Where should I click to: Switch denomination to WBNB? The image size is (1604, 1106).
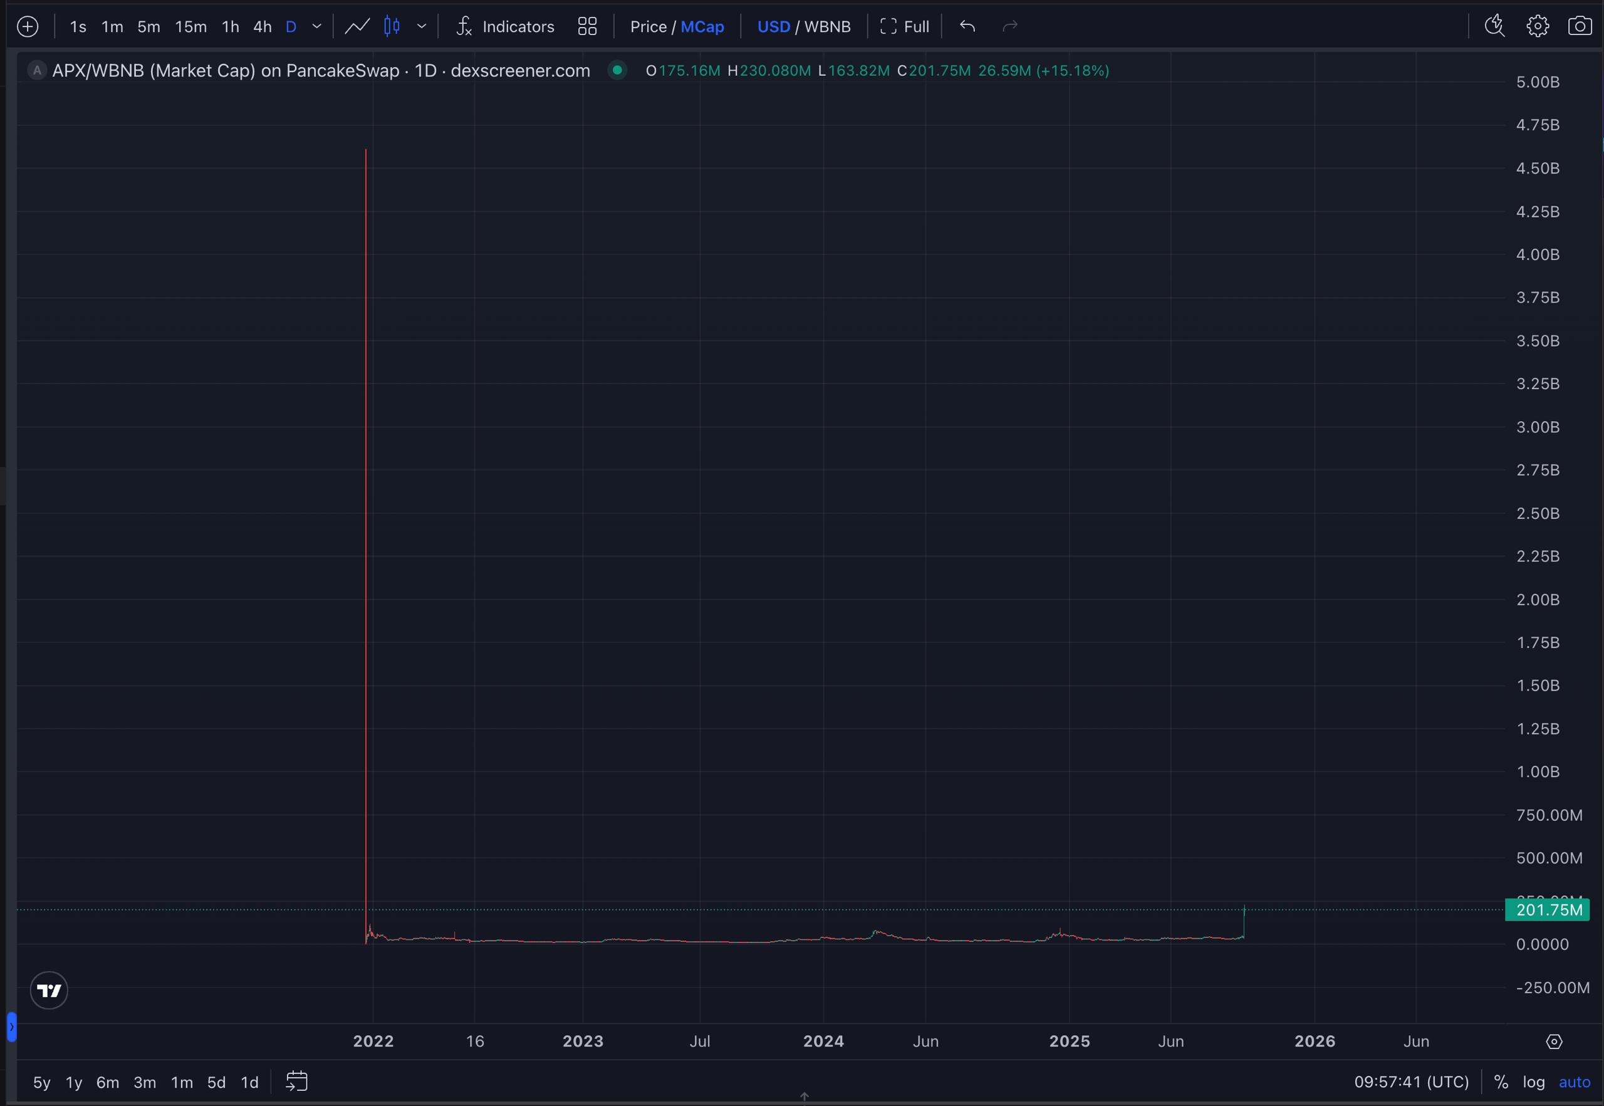827,27
